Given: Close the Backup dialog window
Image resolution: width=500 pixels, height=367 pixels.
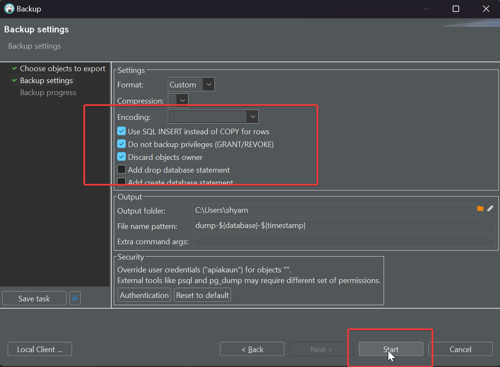Looking at the screenshot, I should 486,9.
